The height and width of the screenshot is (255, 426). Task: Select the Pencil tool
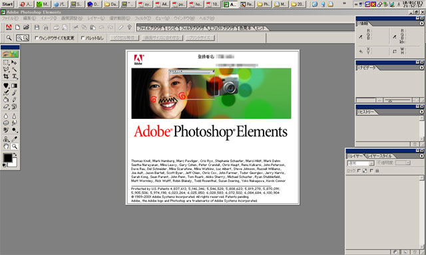tap(14, 100)
